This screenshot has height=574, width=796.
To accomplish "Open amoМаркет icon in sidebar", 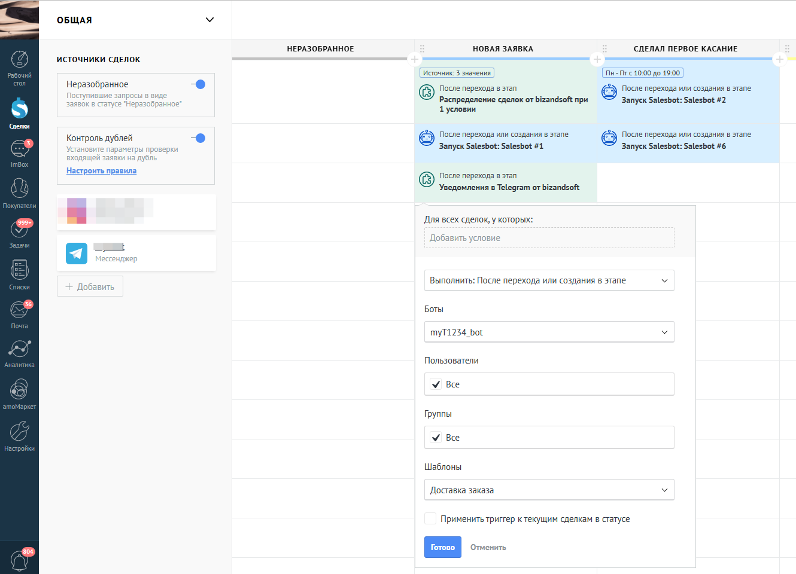I will [19, 390].
